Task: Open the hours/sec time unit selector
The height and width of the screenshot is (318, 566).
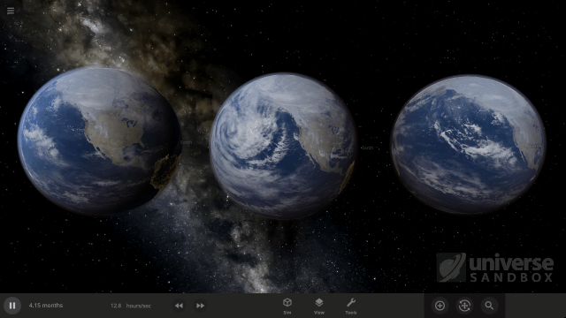Action: point(139,306)
